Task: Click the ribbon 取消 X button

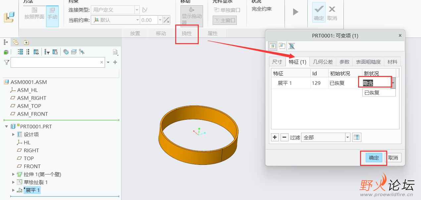Action: click(x=332, y=13)
